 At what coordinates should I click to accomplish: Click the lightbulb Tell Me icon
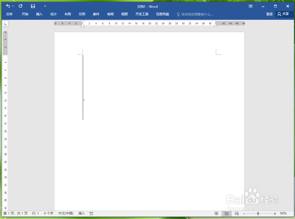pyautogui.click(x=178, y=14)
